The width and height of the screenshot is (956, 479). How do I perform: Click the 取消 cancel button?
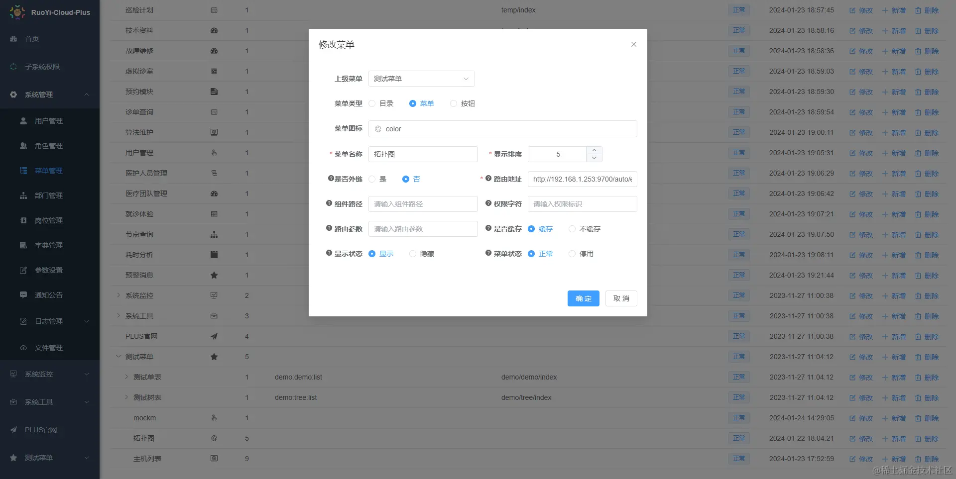pos(621,298)
